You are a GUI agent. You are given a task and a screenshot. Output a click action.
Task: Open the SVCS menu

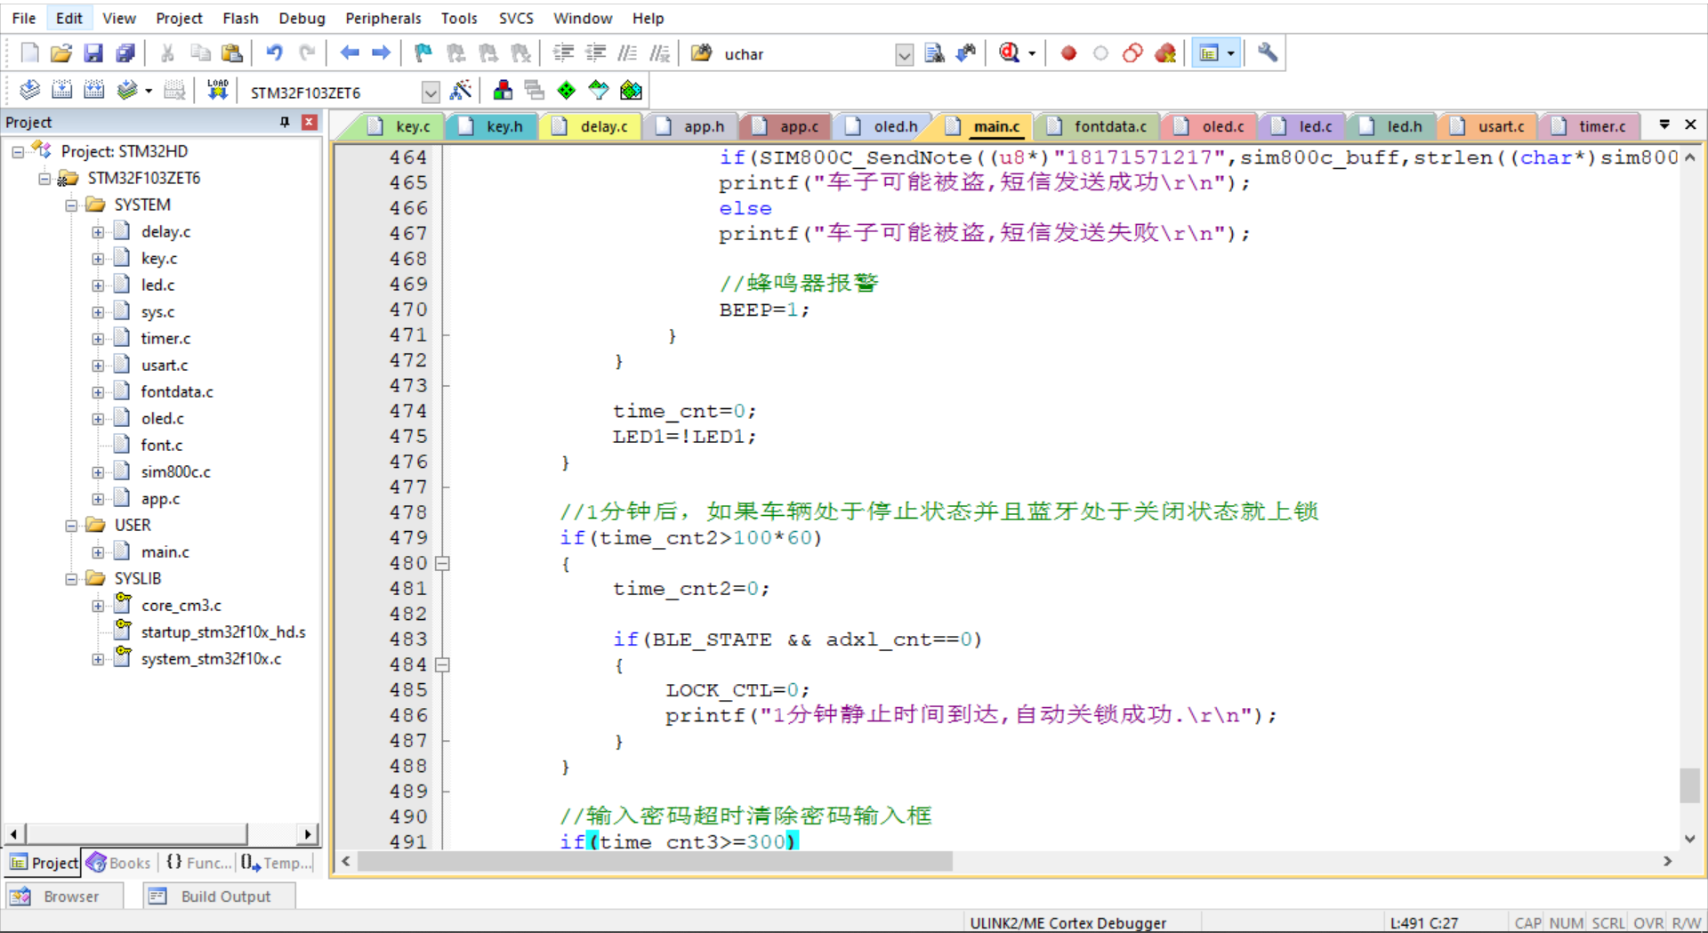pyautogui.click(x=516, y=18)
